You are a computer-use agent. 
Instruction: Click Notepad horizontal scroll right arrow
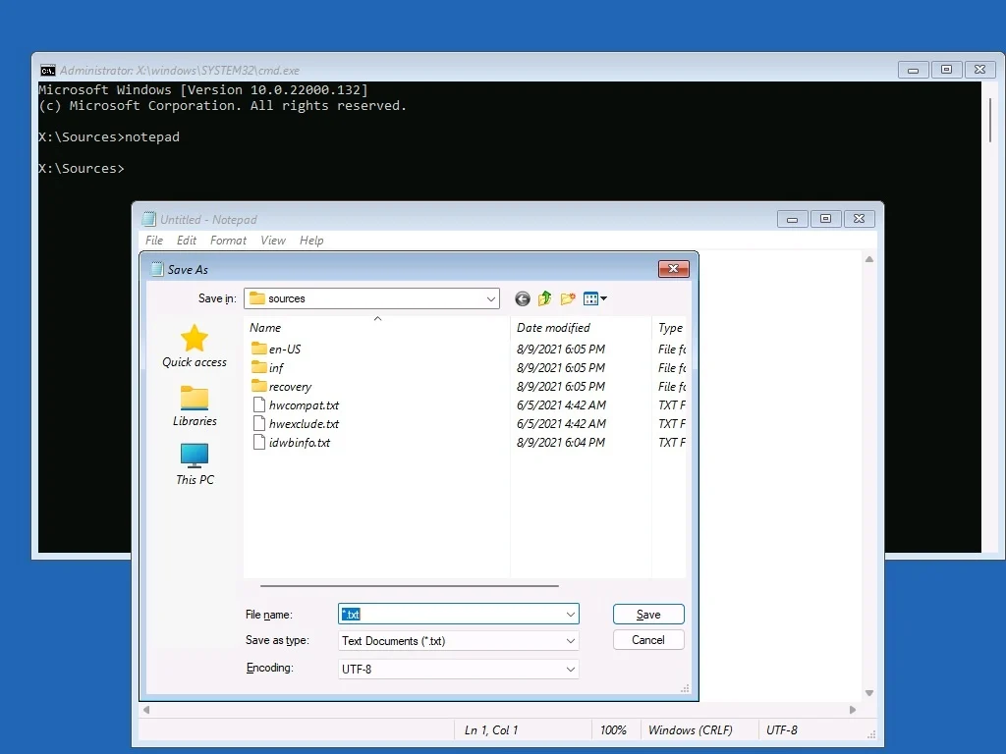pos(853,710)
